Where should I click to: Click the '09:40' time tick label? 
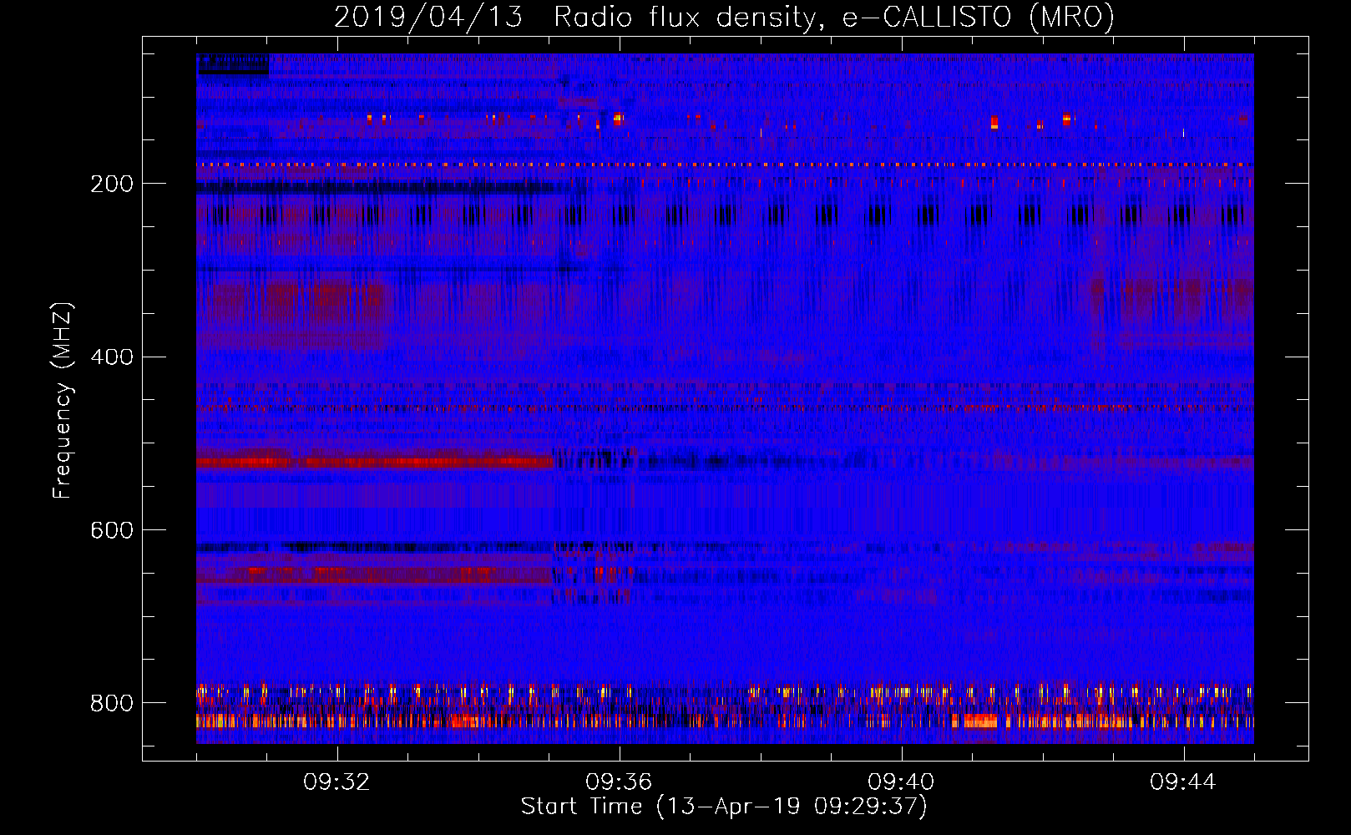[x=901, y=782]
